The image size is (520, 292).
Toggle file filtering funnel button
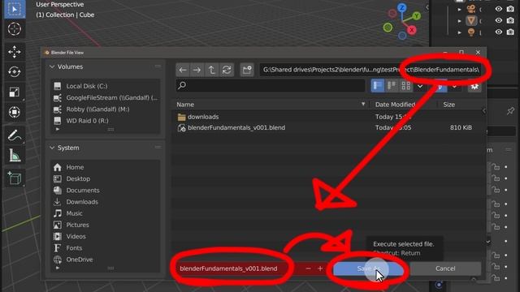coord(440,86)
